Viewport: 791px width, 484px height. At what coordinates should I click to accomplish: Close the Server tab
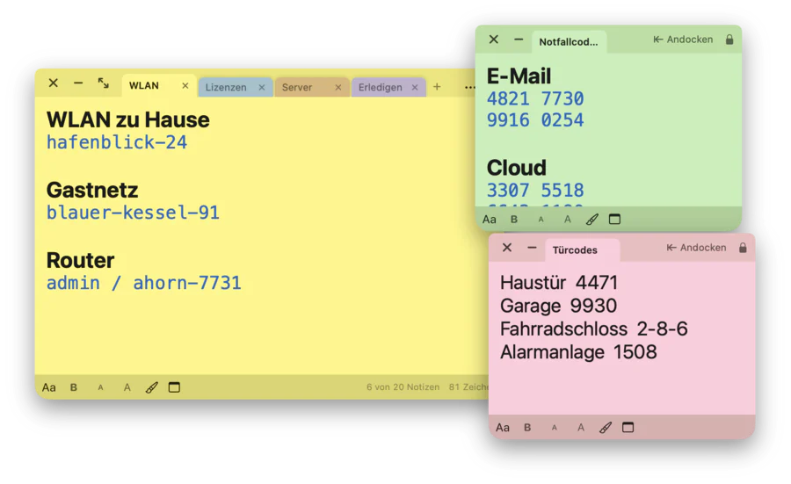click(338, 87)
